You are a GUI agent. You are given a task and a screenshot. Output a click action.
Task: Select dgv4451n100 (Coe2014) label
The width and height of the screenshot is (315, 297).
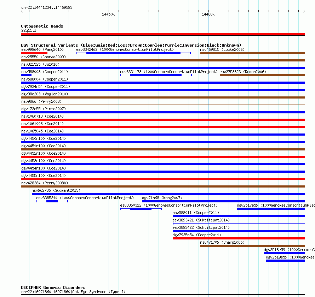tap(44, 146)
